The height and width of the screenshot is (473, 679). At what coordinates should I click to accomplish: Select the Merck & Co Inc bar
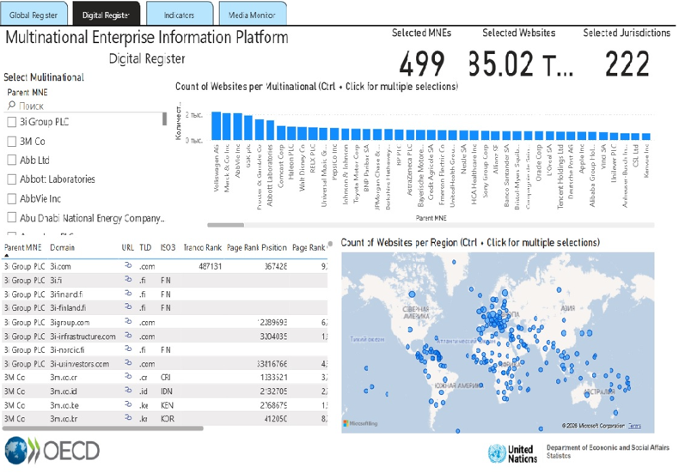pyautogui.click(x=227, y=126)
